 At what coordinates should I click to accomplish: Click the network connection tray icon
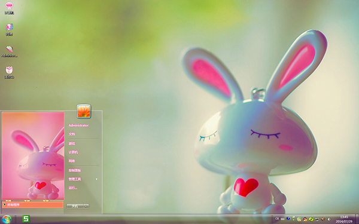click(x=317, y=219)
